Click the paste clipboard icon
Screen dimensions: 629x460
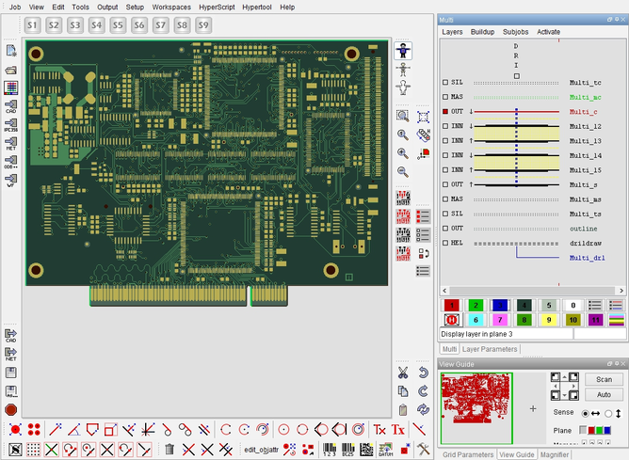coord(403,409)
